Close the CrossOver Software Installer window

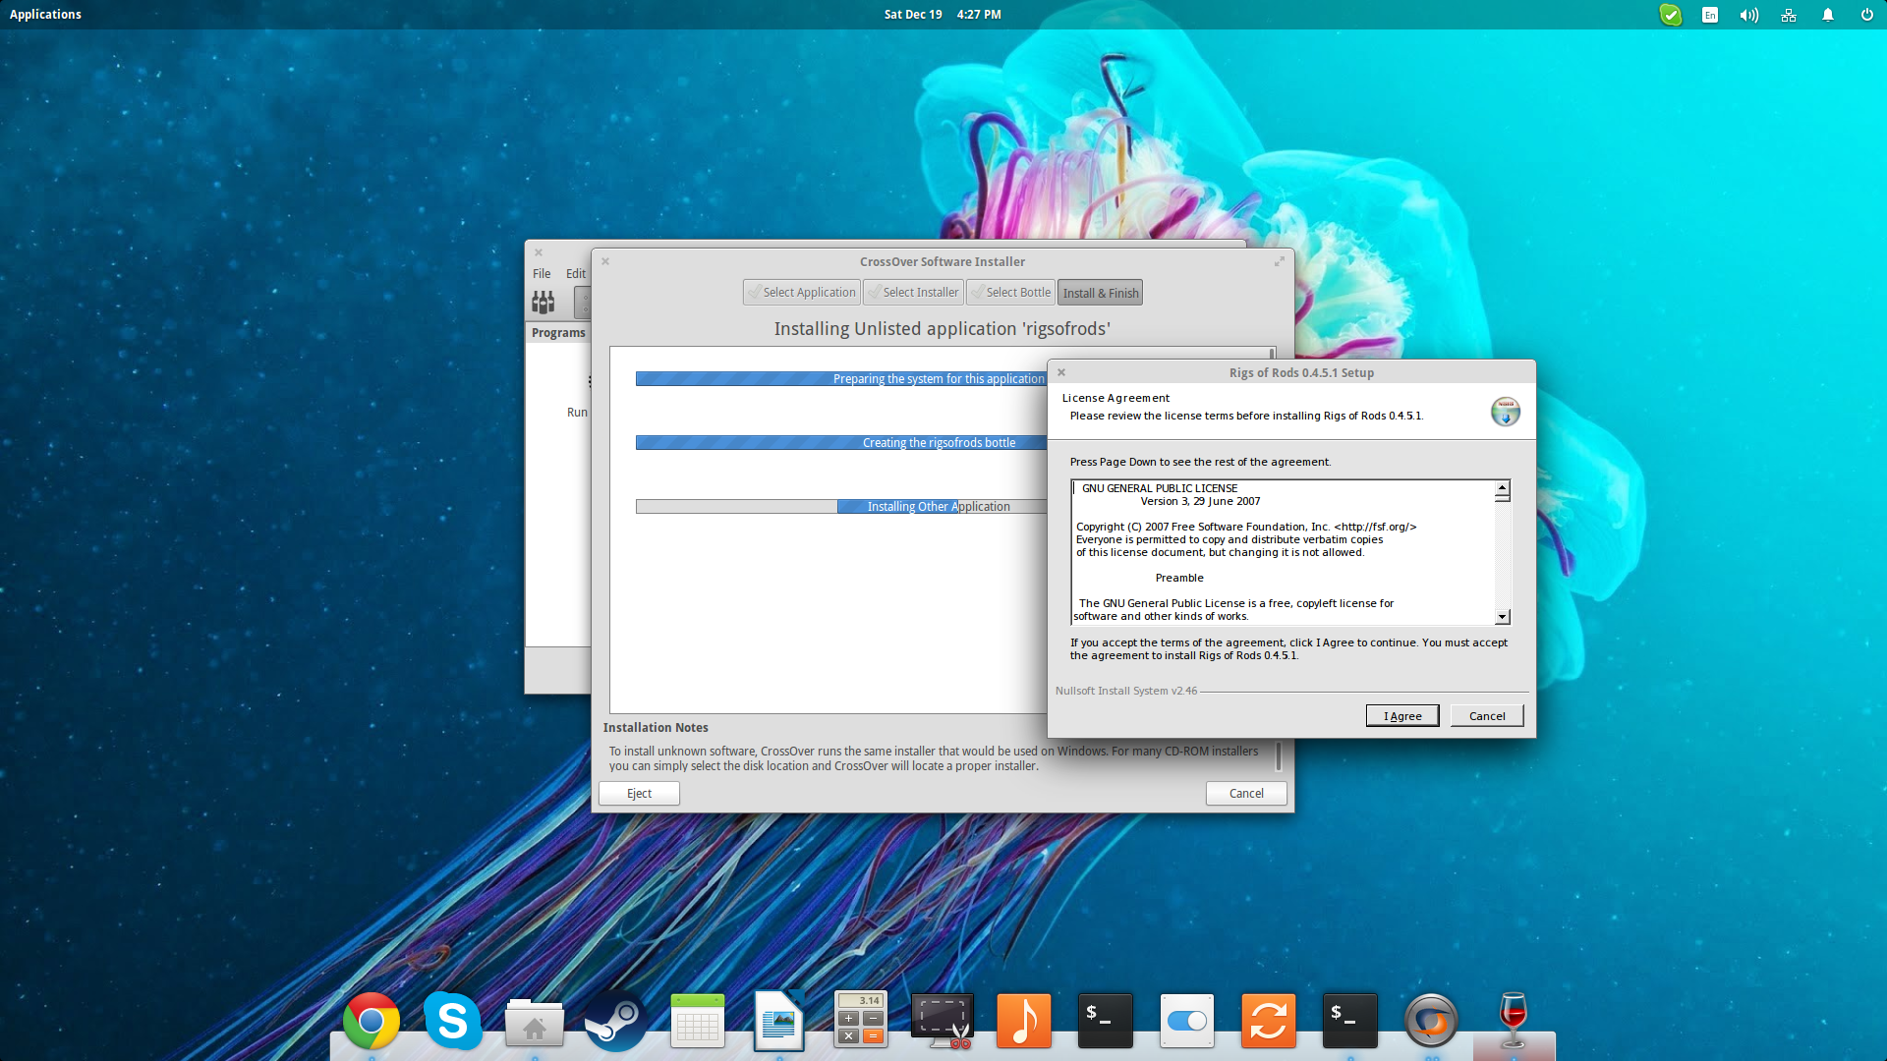605,261
